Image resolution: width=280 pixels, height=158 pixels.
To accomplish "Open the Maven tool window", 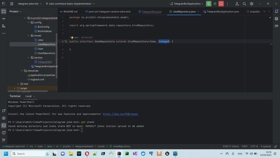I will (276, 26).
